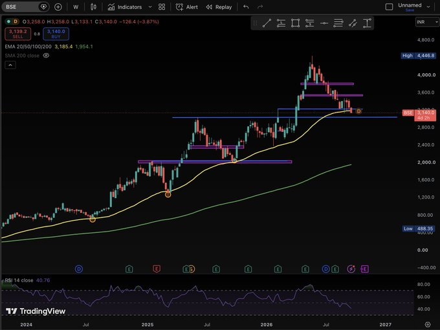Start Bar Replay mode
This screenshot has width=440, height=330.
(x=219, y=7)
